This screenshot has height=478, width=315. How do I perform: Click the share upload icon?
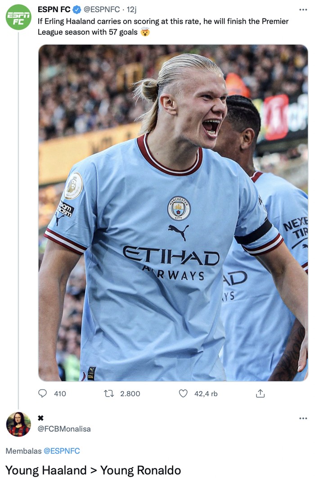click(x=260, y=393)
